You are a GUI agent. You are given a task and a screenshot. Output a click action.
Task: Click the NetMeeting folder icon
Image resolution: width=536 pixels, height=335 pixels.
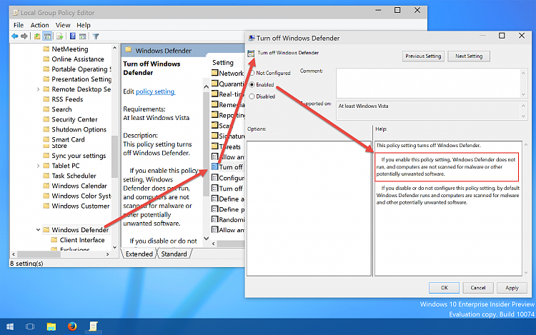[x=46, y=49]
